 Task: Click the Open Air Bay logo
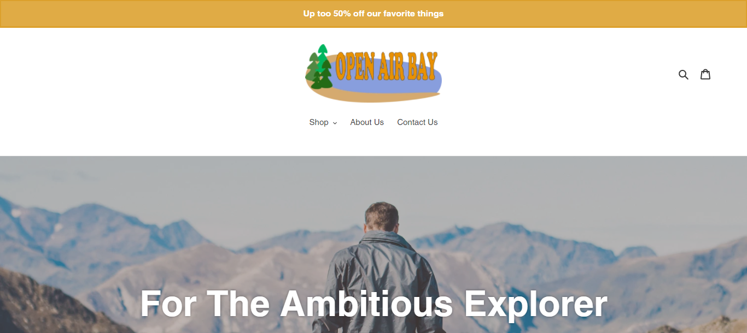coord(373,73)
